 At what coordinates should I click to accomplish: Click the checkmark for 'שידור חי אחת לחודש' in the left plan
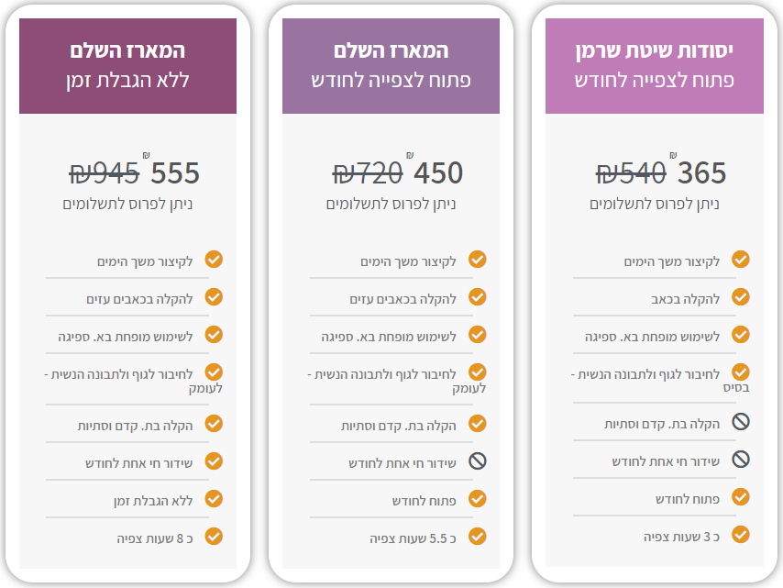pyautogui.click(x=214, y=461)
